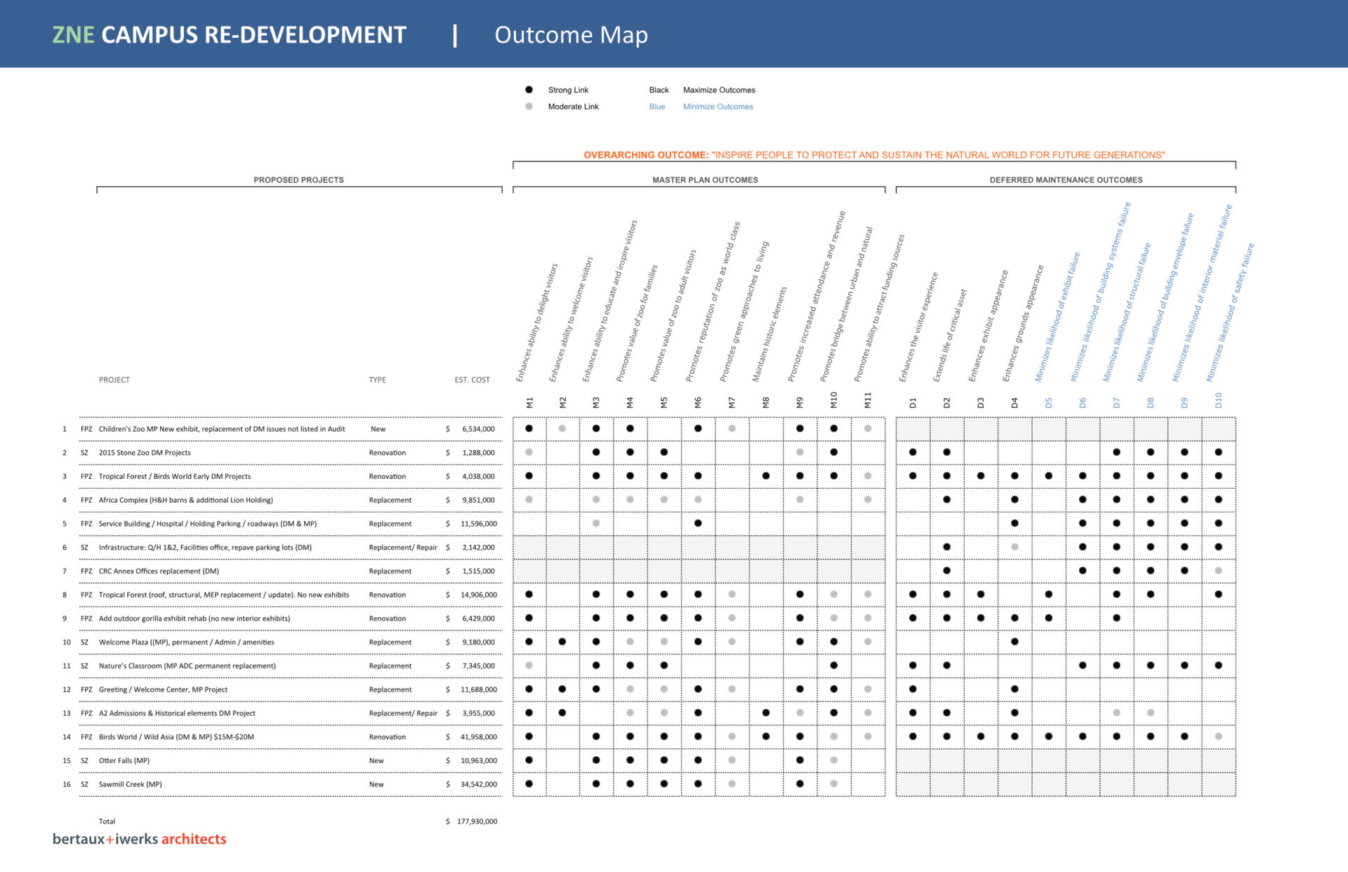Select the blue D5 column code
This screenshot has height=872, width=1348.
click(1048, 403)
